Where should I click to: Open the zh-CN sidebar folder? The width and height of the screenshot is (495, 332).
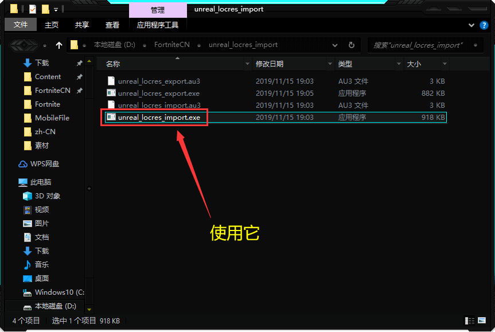coord(45,132)
